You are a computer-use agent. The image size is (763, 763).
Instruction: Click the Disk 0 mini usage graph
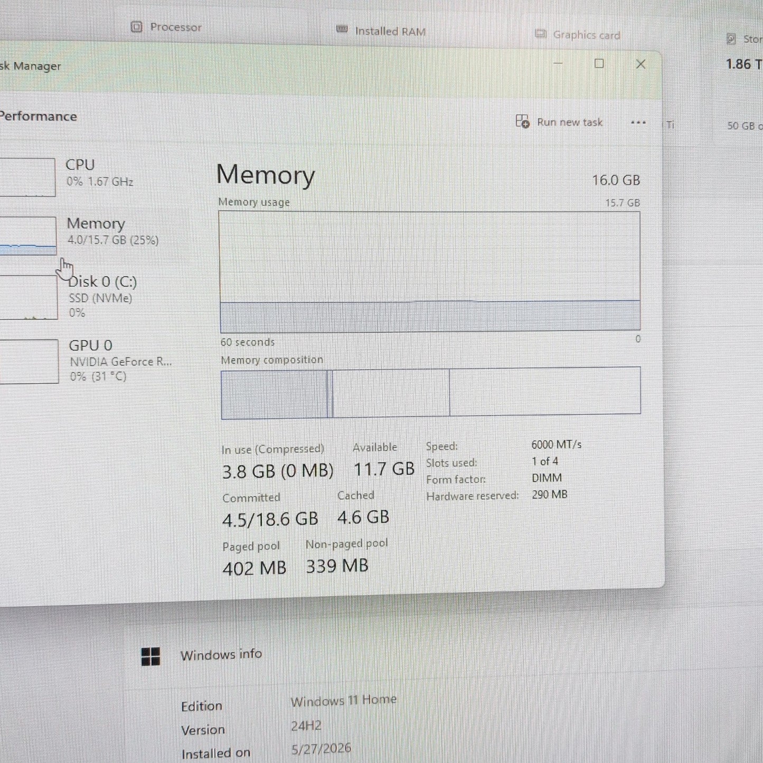pyautogui.click(x=27, y=297)
